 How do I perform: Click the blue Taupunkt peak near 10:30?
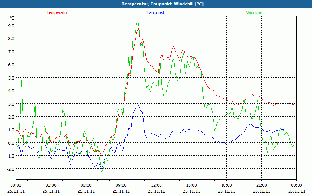tap(138, 106)
